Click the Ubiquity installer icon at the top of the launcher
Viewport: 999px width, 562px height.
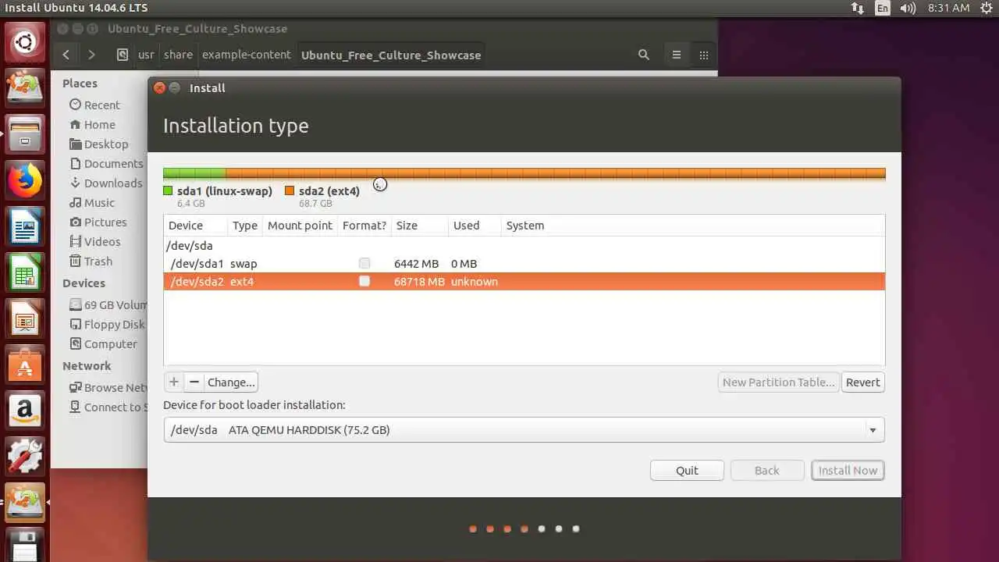[25, 87]
